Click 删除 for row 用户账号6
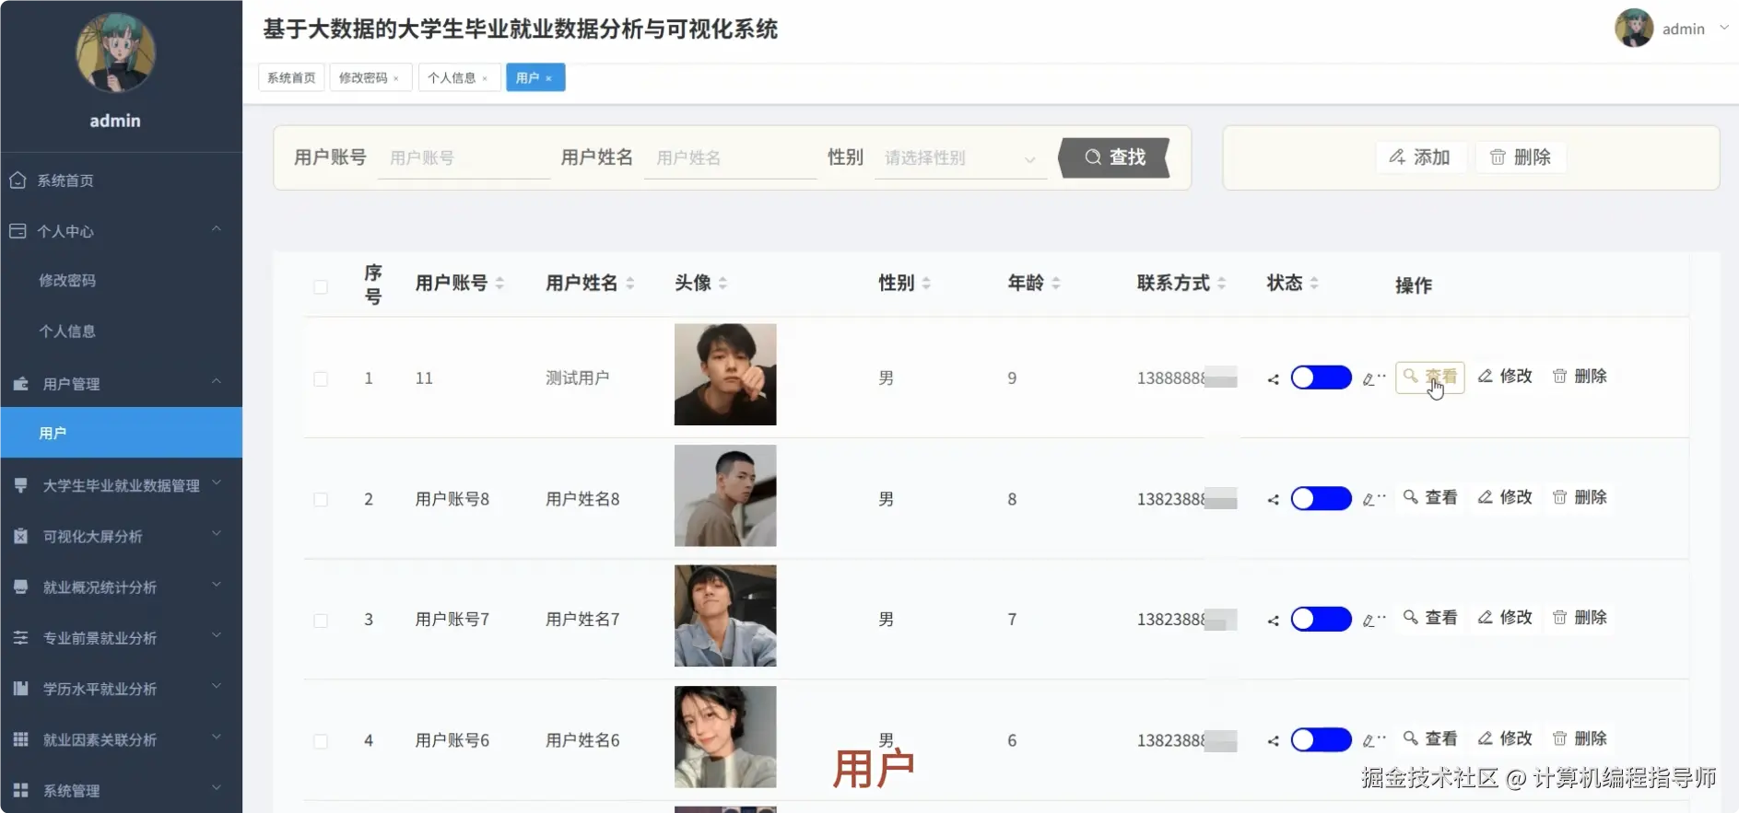 [x=1580, y=738]
